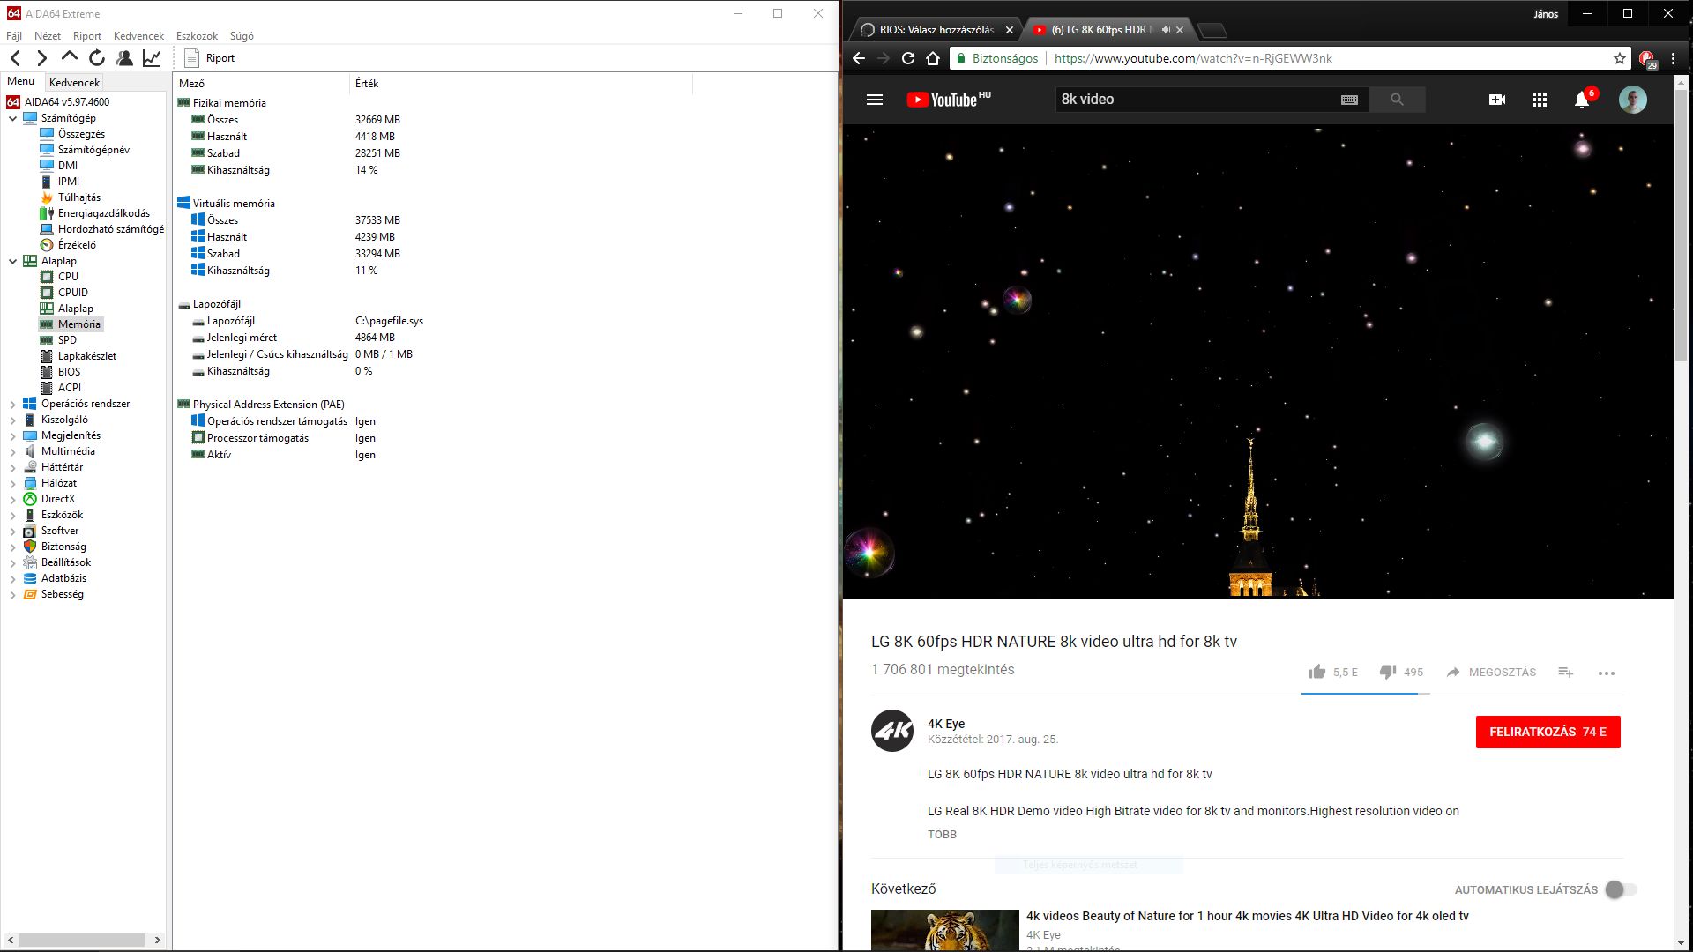1693x952 pixels.
Task: Click the AIDA64 forward navigation arrow
Action: coord(41,58)
